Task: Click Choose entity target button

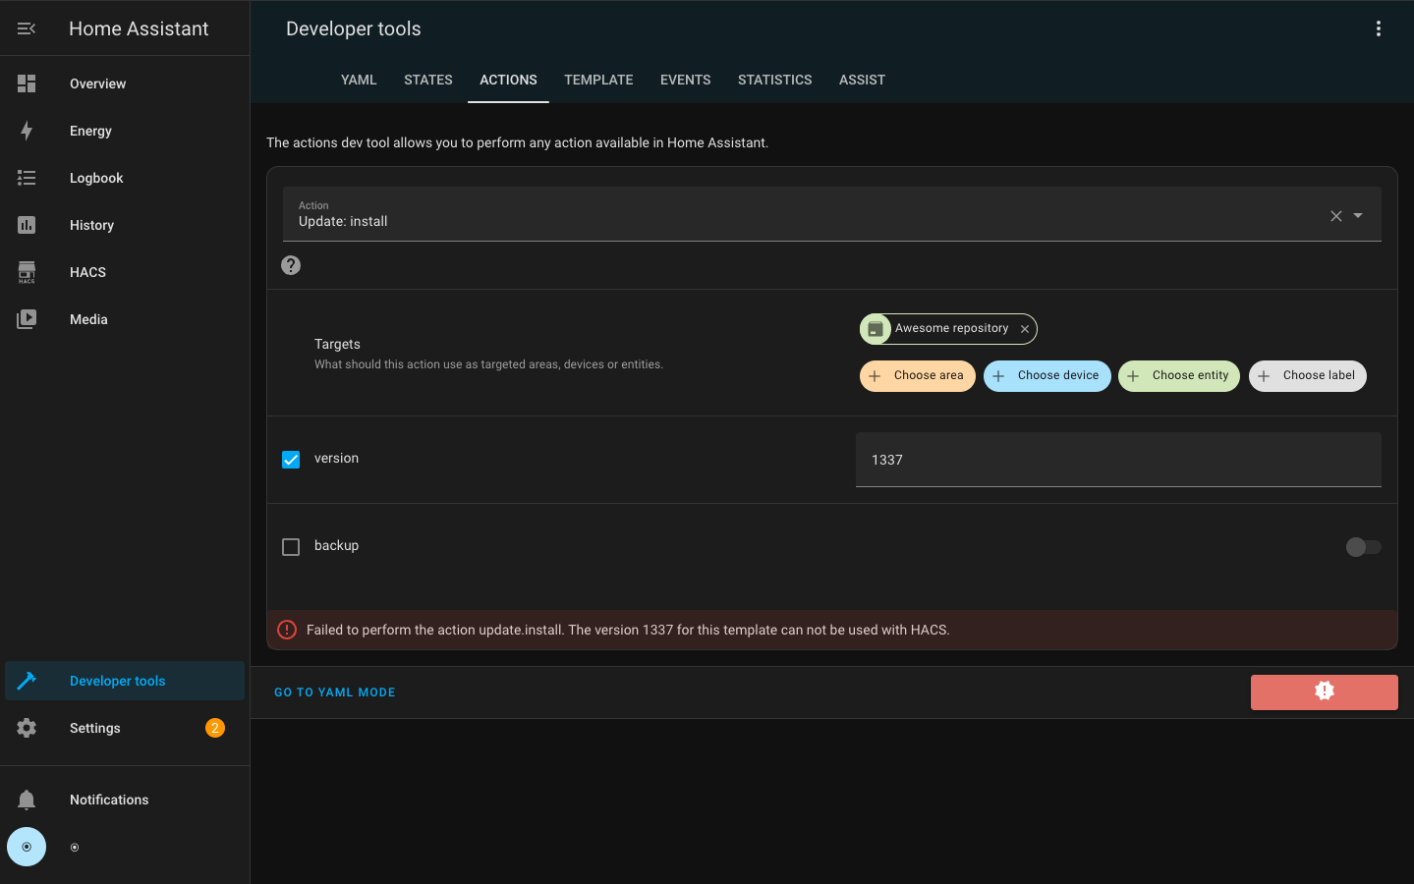Action: pos(1178,376)
